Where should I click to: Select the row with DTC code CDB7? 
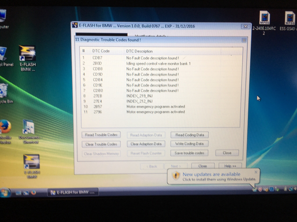pyautogui.click(x=161, y=58)
